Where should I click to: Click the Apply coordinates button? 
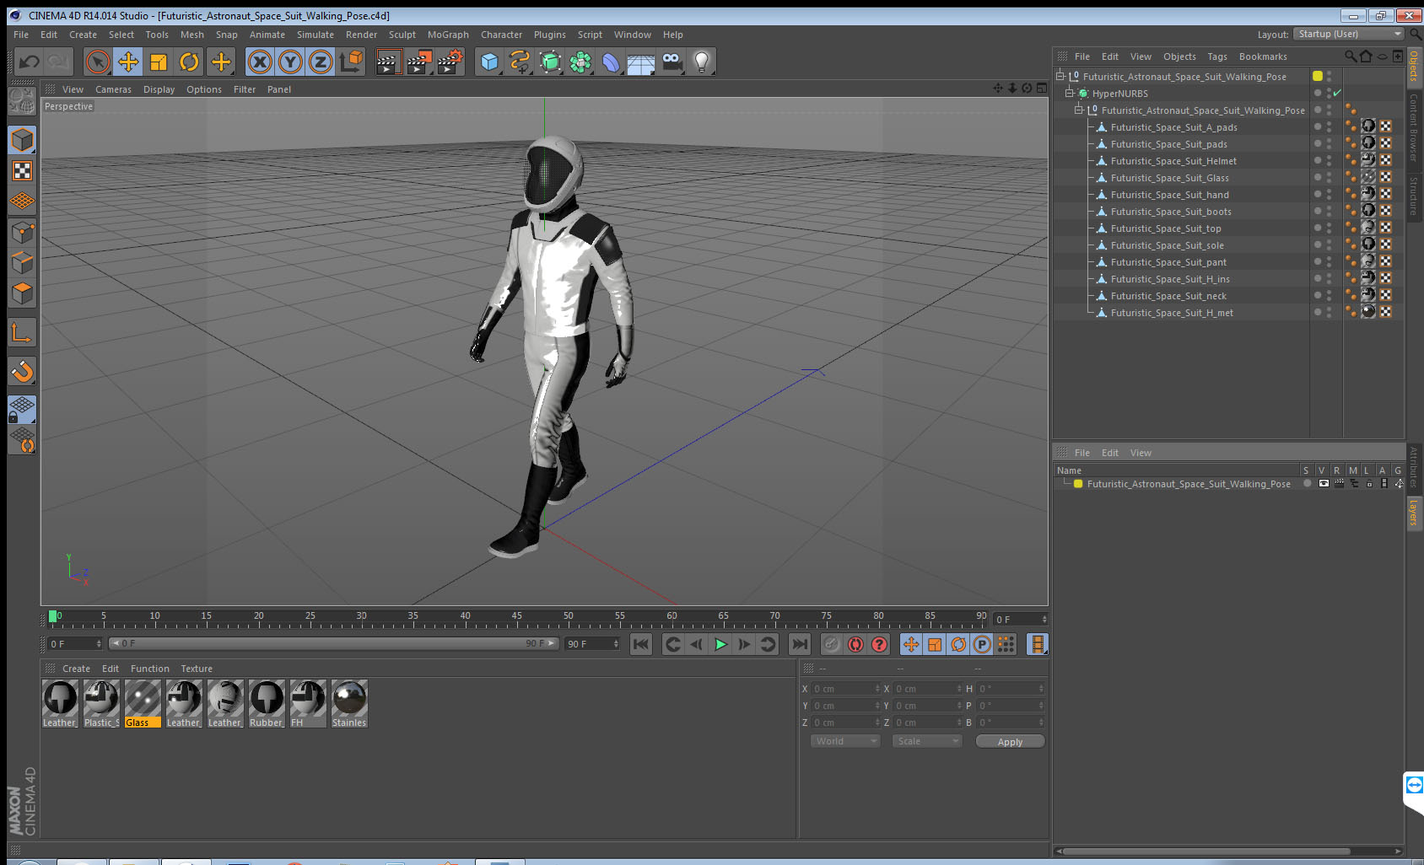1010,742
